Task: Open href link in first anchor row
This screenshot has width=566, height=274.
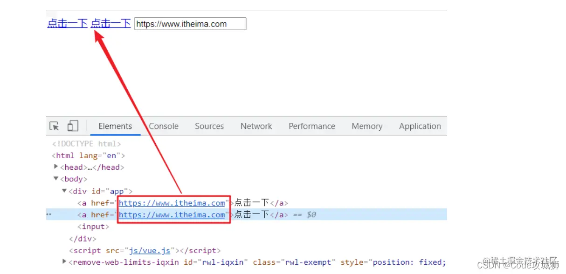Action: 172,203
